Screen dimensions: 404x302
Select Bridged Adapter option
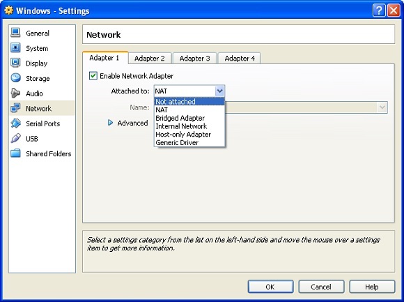click(189, 118)
